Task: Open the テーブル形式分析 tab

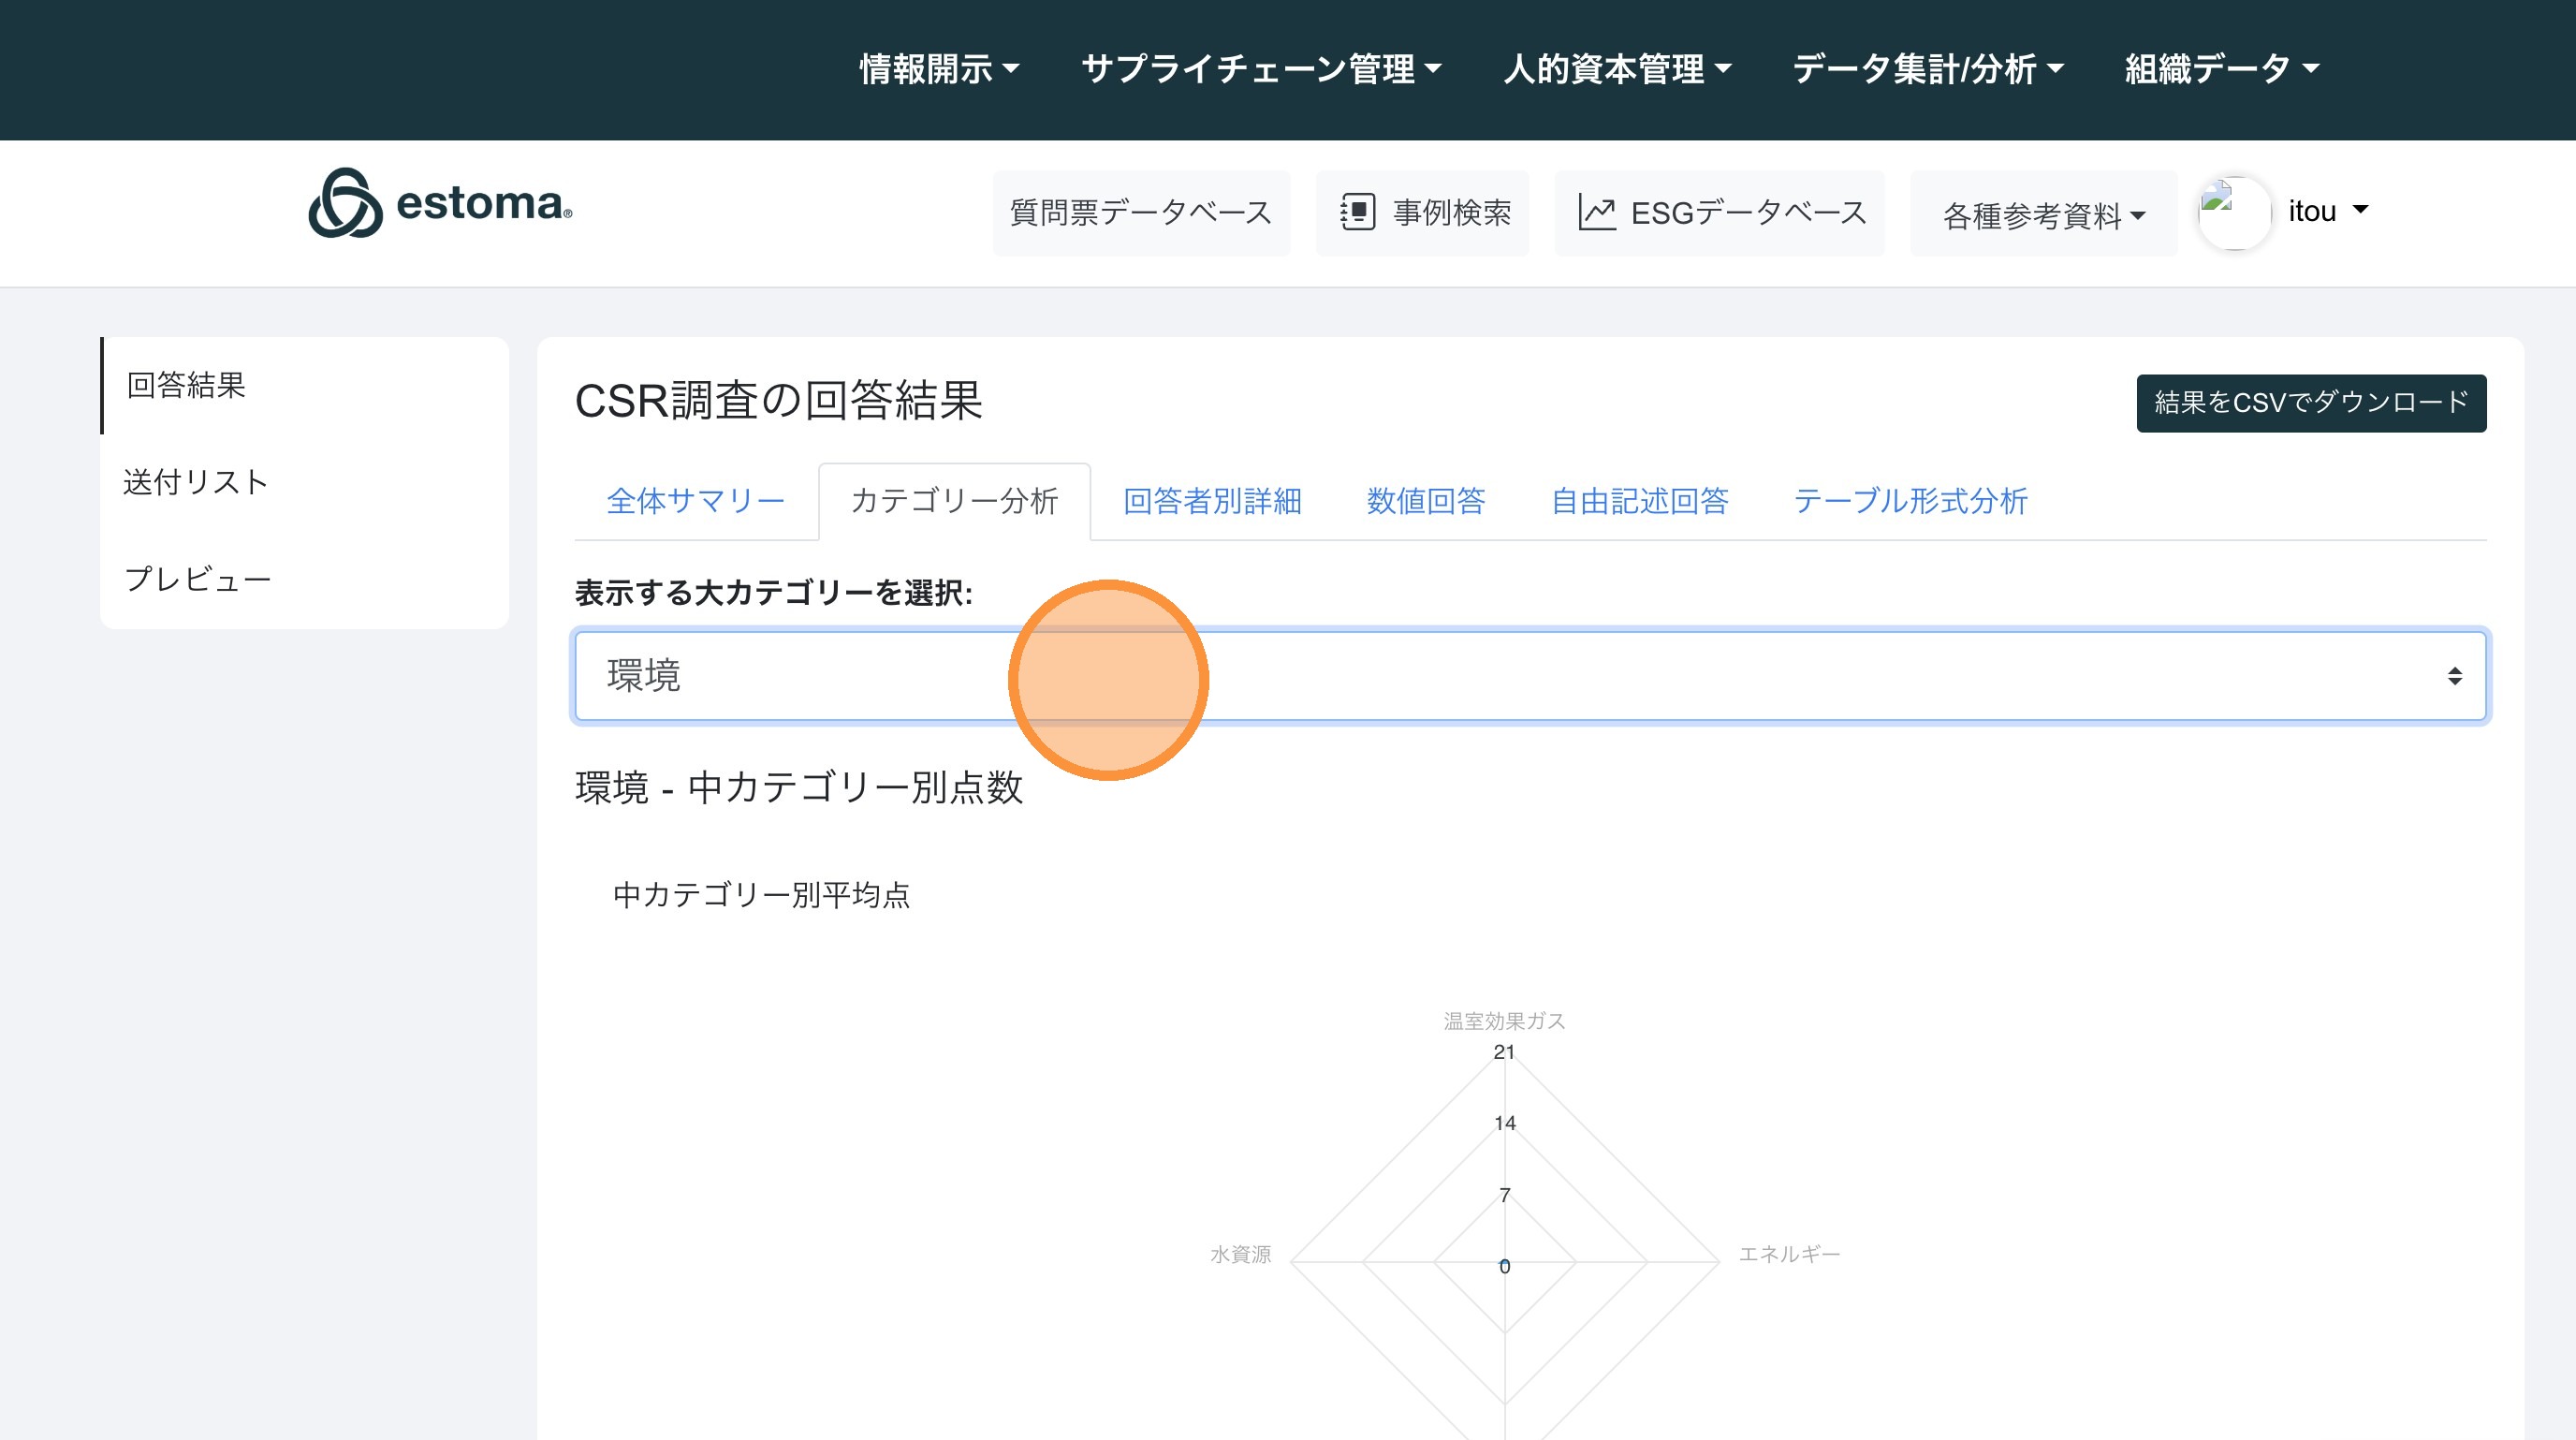Action: coord(1909,501)
